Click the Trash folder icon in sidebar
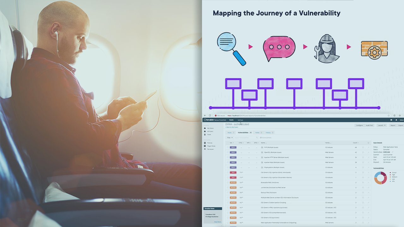Image resolution: width=404 pixels, height=227 pixels. pos(205,135)
